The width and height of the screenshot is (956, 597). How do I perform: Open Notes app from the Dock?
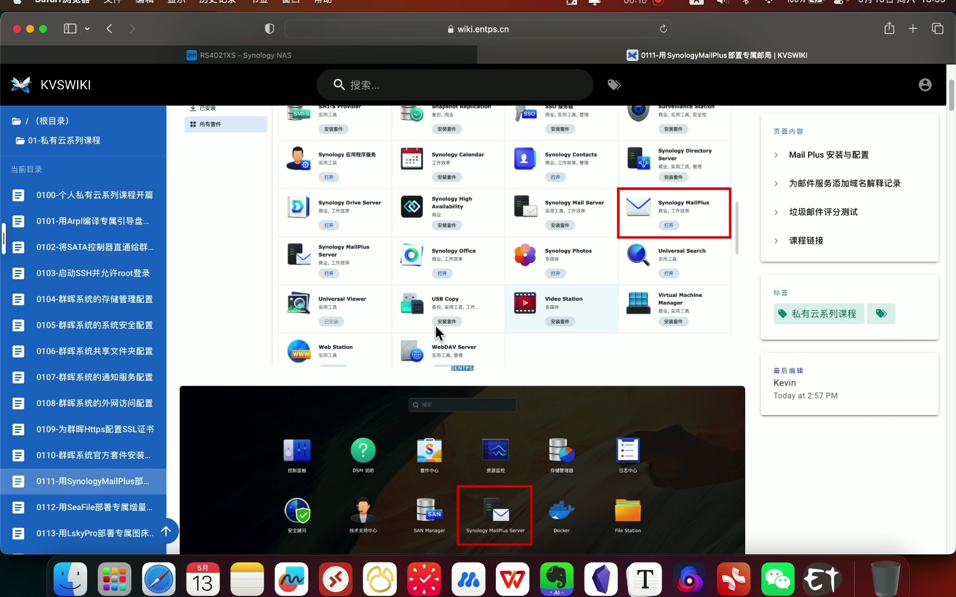point(247,579)
